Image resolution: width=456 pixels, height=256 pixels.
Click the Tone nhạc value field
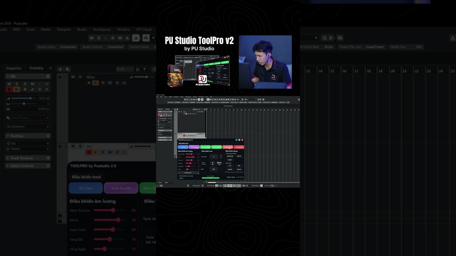(214, 156)
